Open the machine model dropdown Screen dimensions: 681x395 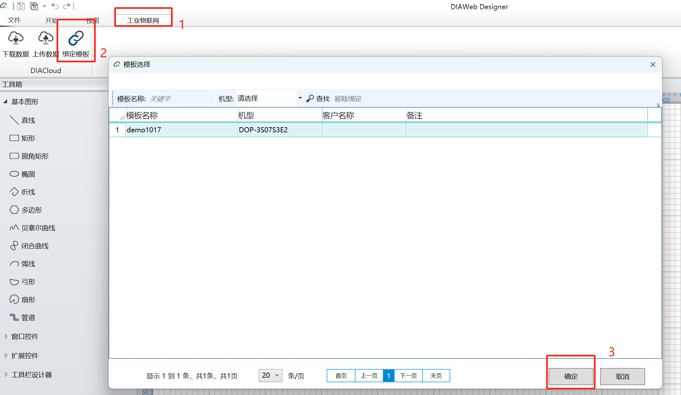(x=300, y=98)
